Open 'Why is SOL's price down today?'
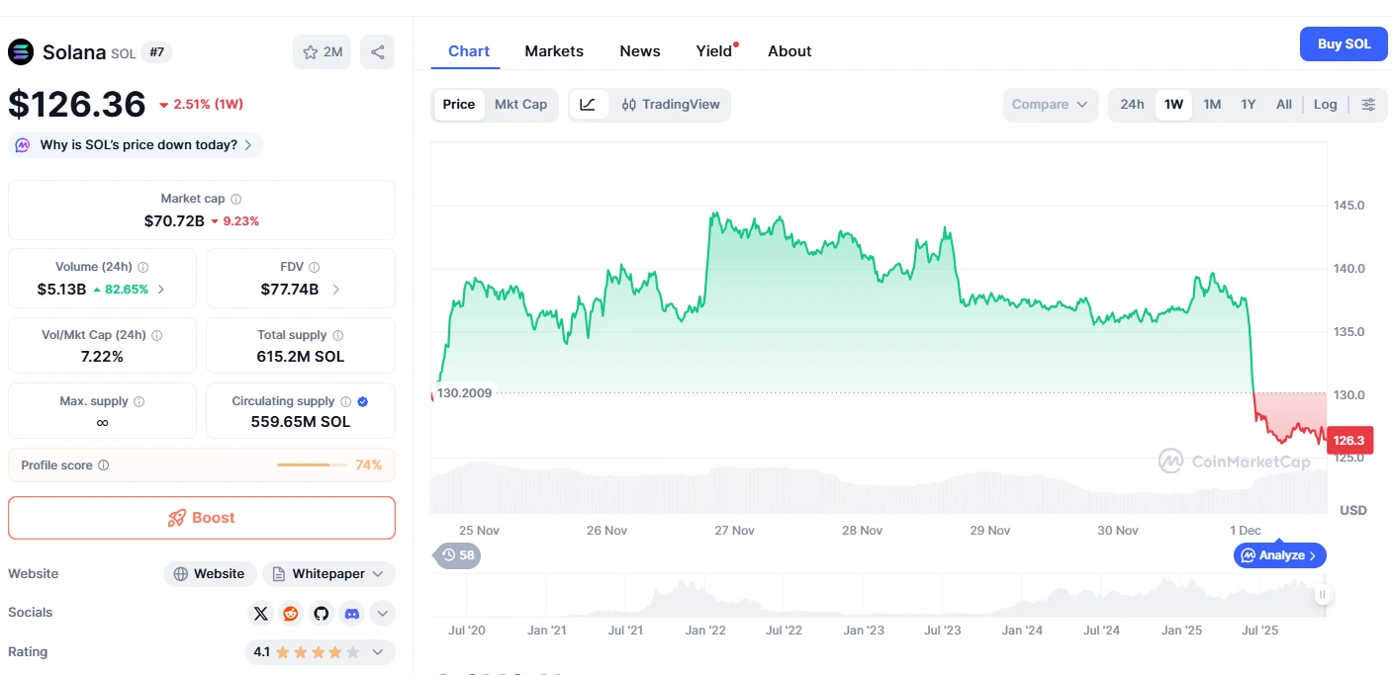 [136, 145]
